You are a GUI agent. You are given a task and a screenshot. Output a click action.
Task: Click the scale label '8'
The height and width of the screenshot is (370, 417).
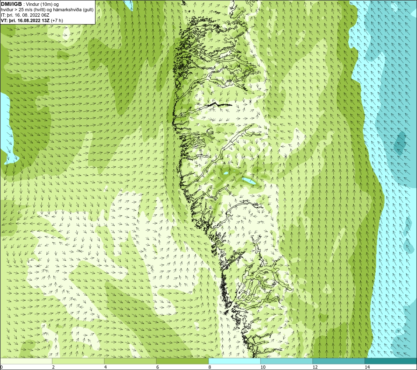pyautogui.click(x=210, y=367)
